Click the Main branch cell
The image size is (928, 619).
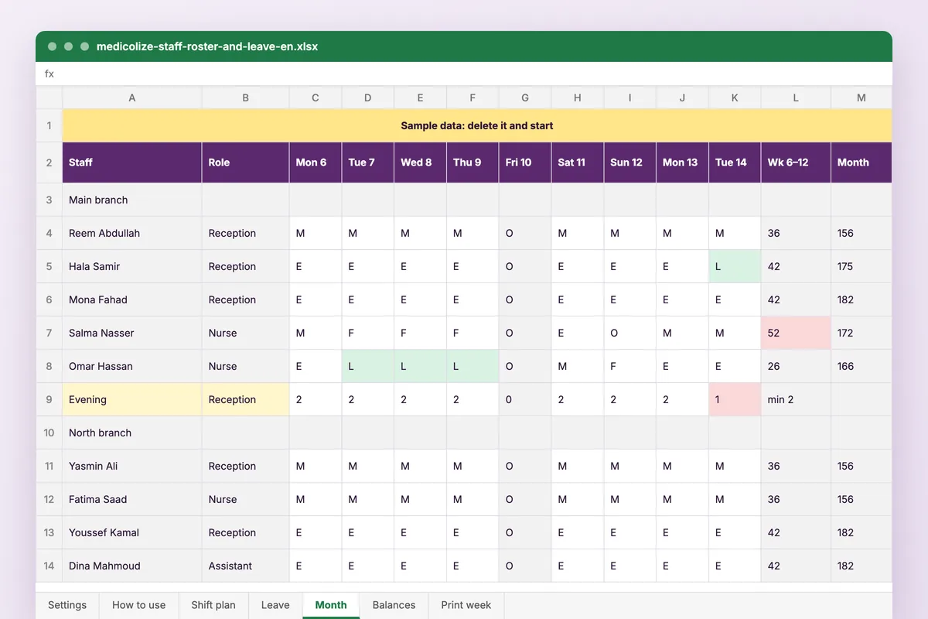tap(132, 200)
